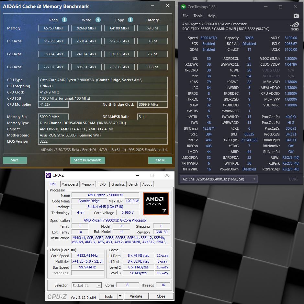Image resolution: width=304 pixels, height=304 pixels.
Task: Open the File menu in ZenTimings
Action: pos(186,16)
